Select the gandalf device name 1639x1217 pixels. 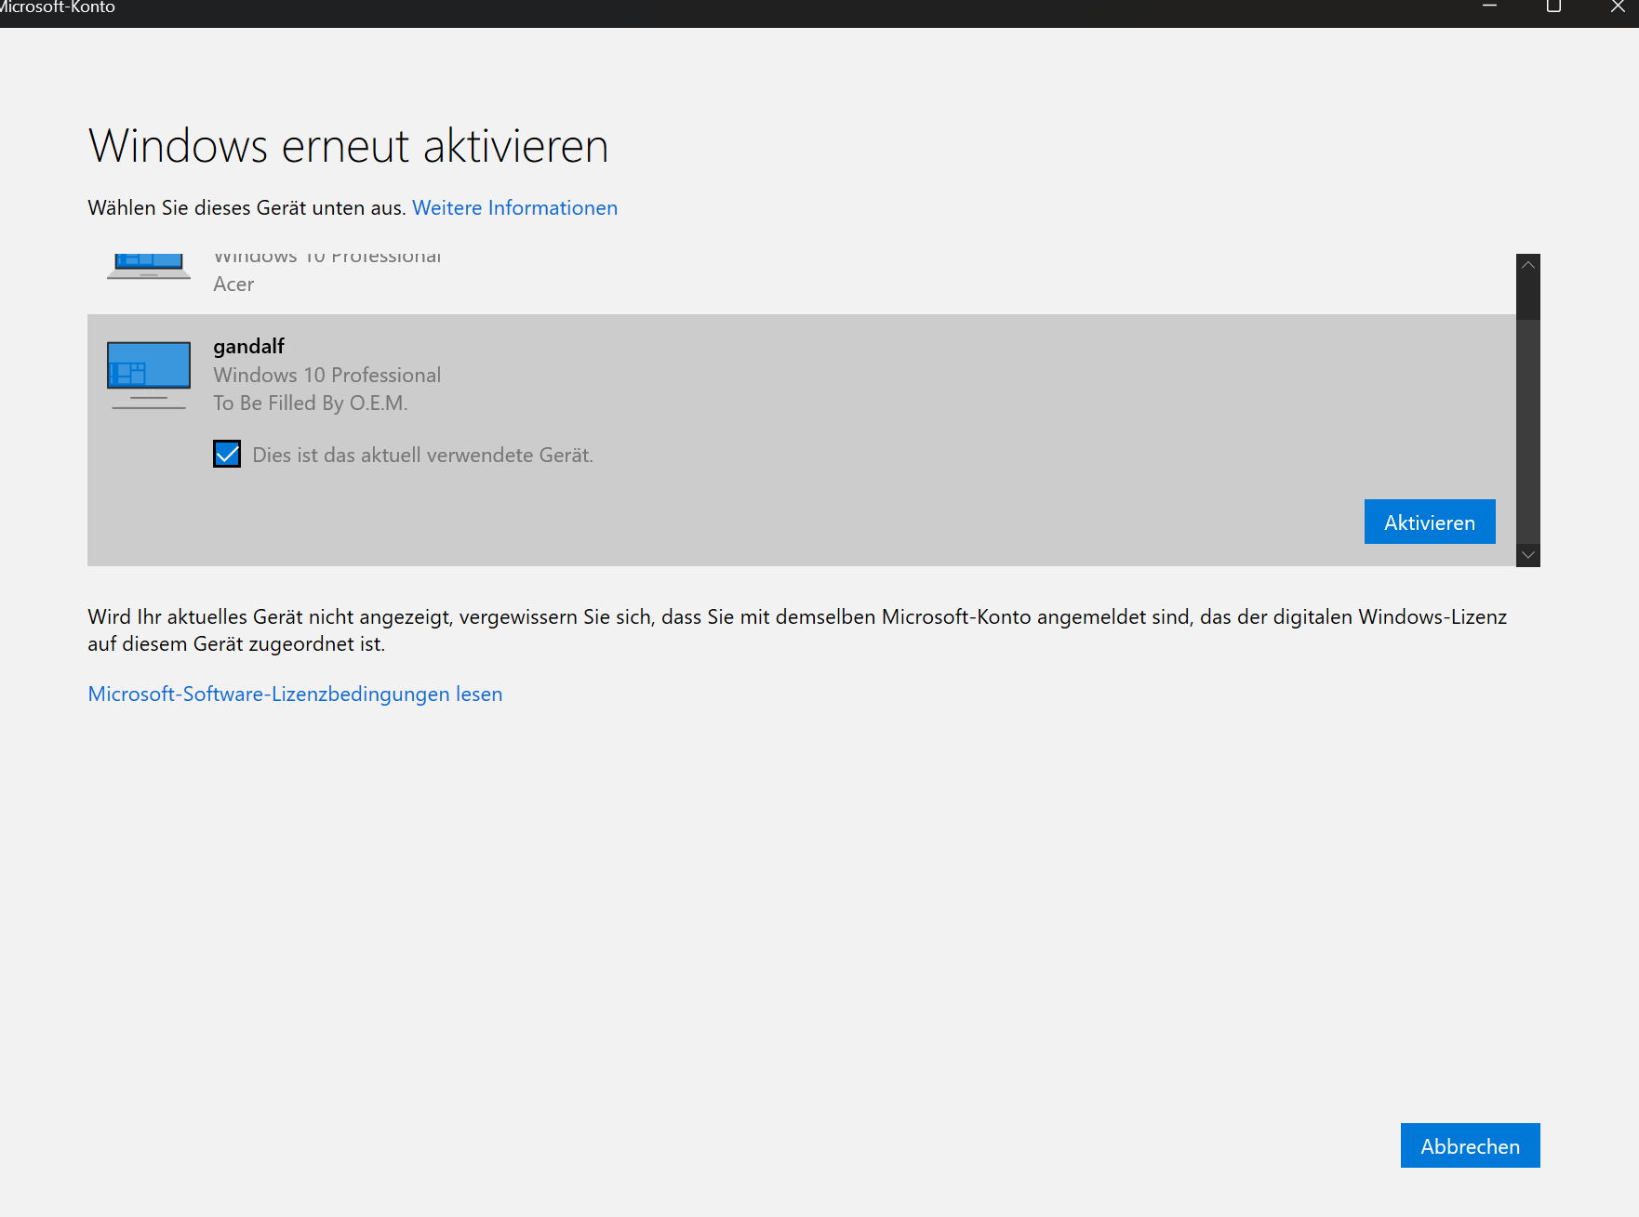pos(248,346)
